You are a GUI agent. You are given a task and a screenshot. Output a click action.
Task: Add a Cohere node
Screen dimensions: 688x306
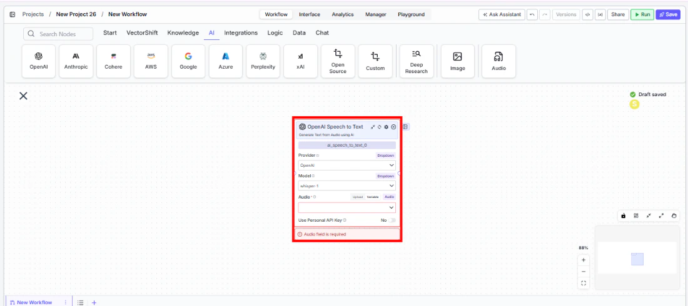113,61
